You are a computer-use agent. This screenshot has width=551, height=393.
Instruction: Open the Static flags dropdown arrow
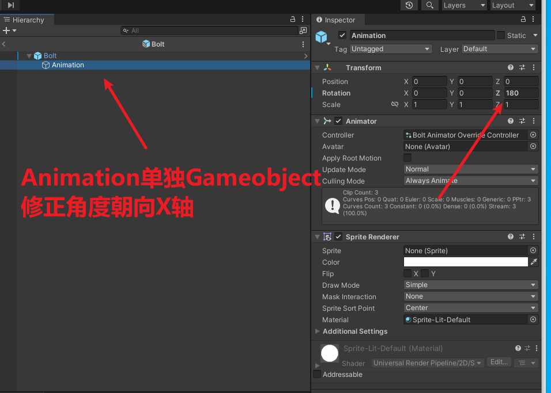[535, 36]
